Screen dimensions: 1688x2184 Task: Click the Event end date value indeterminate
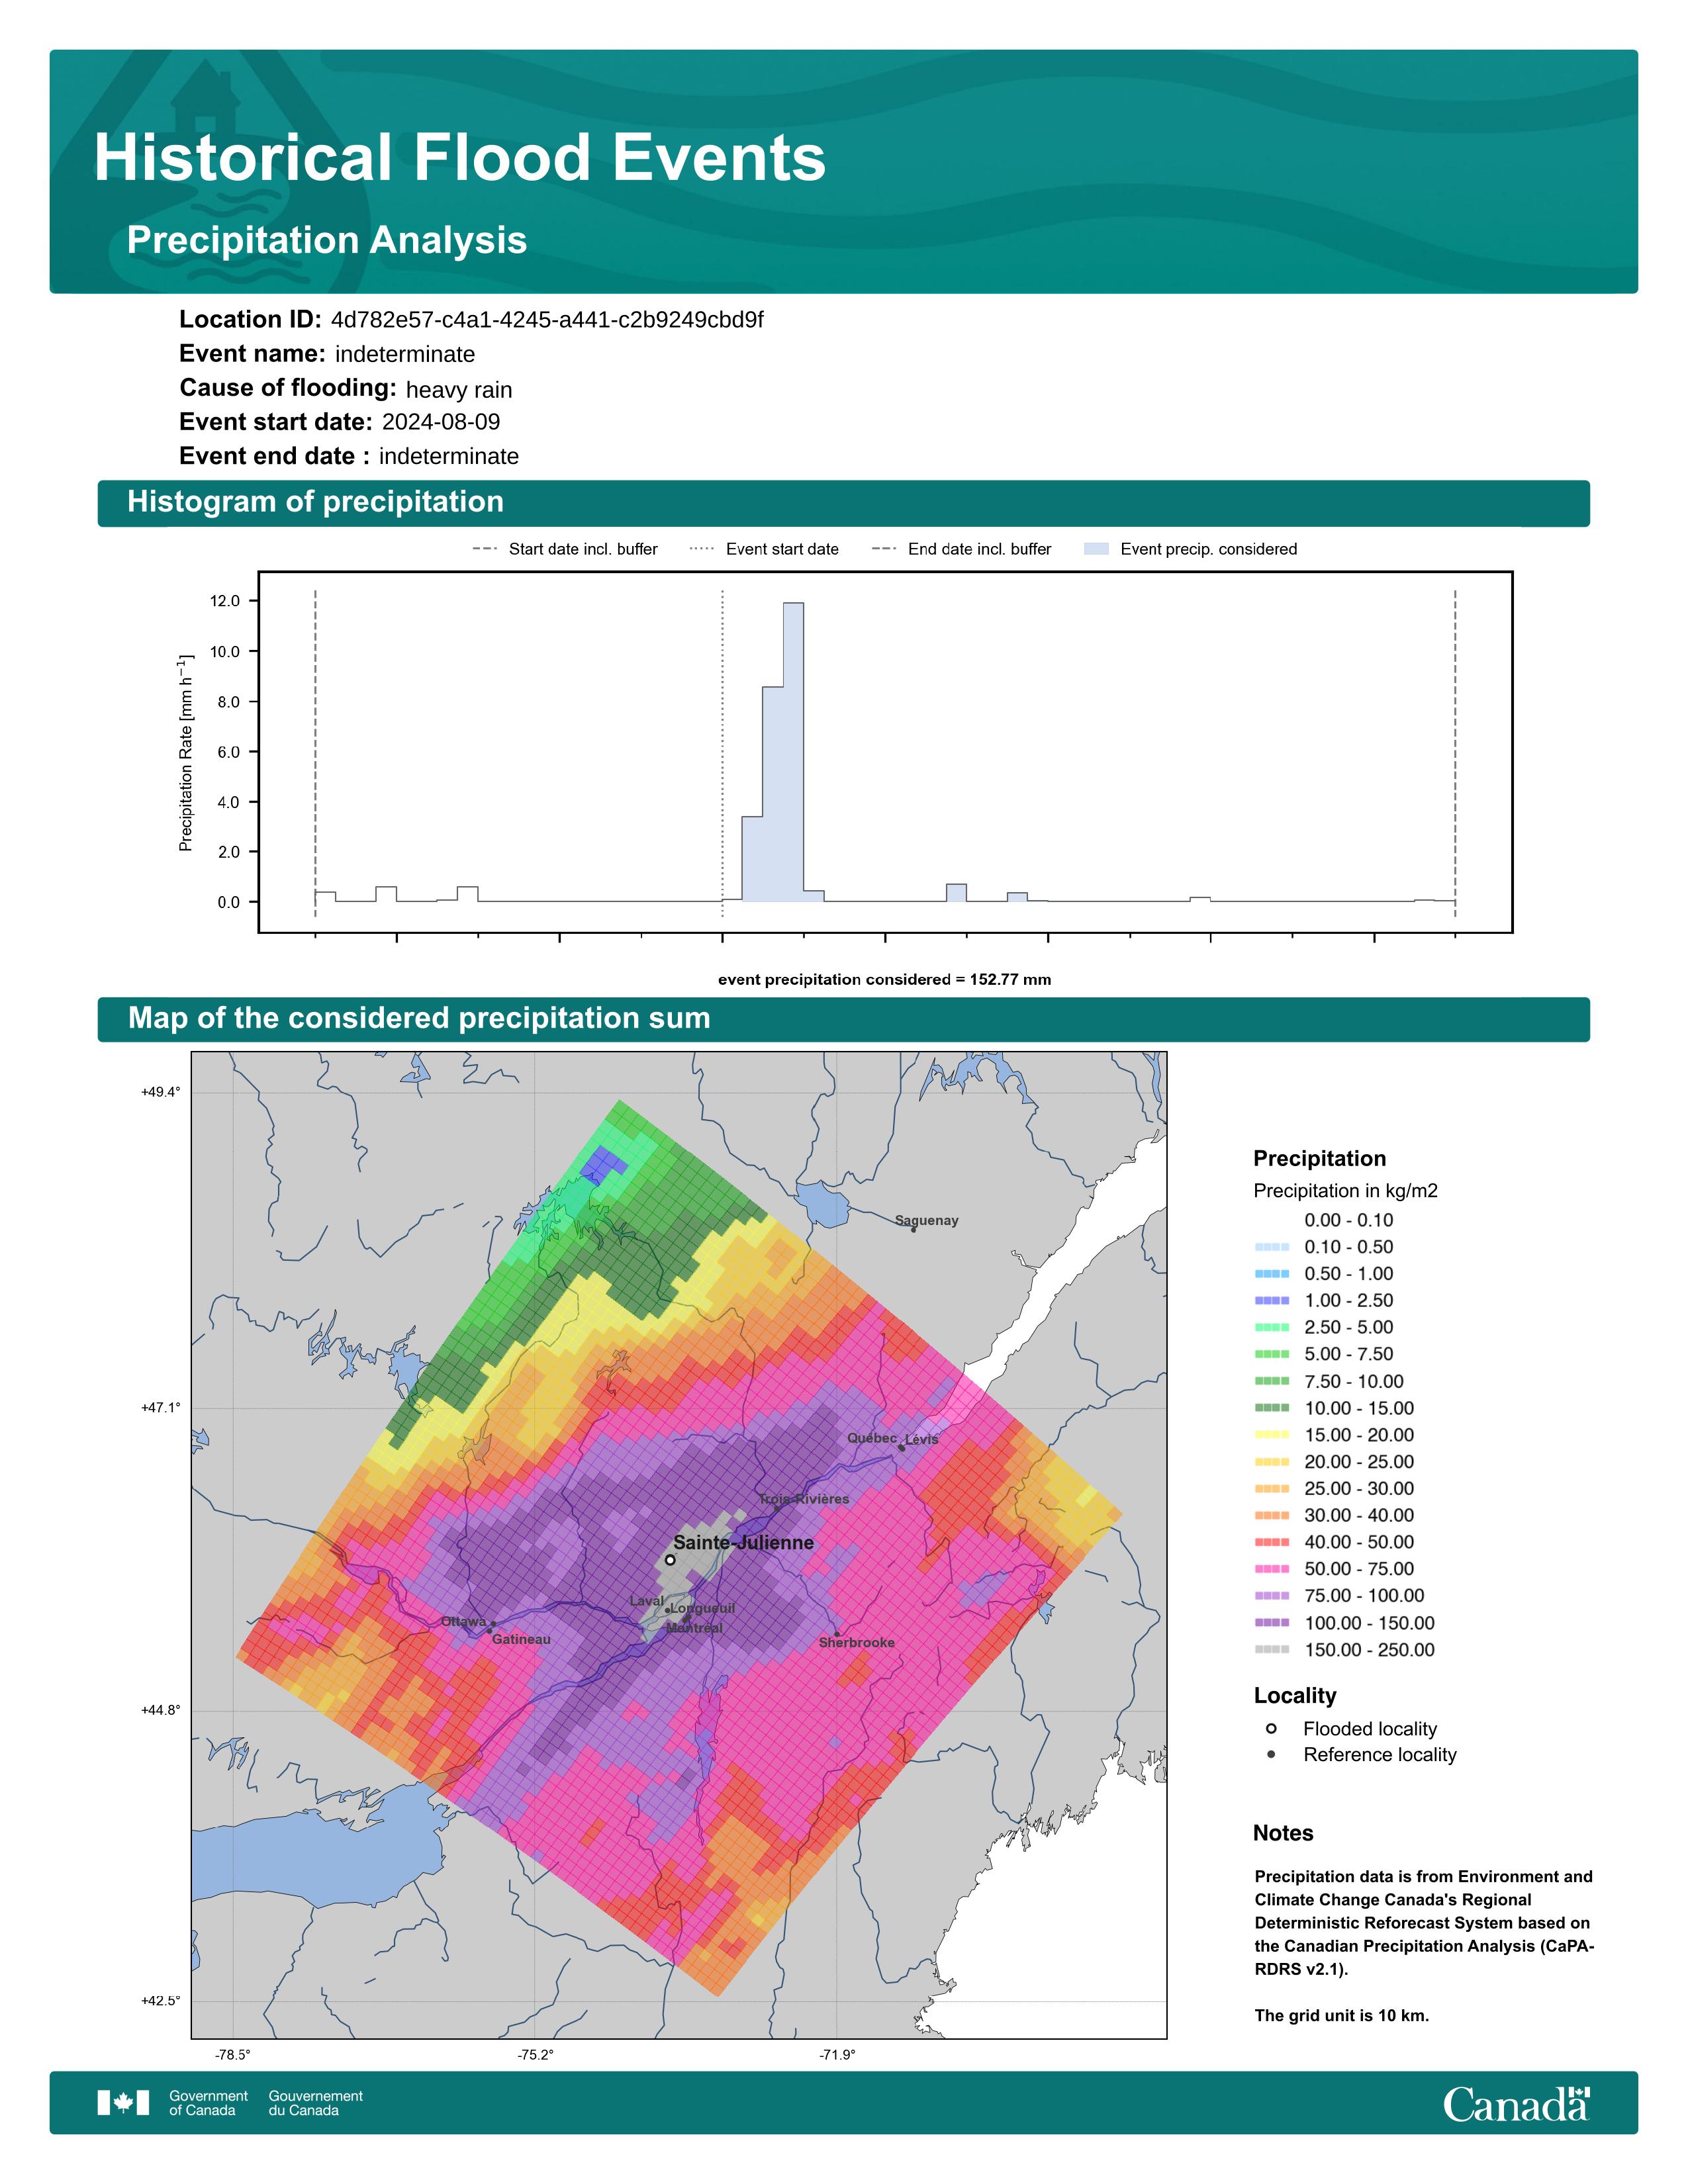449,457
